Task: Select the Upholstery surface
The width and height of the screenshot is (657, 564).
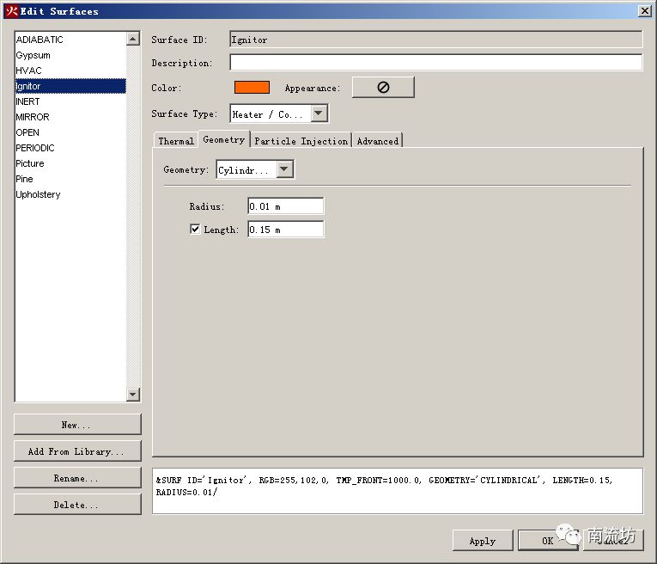Action: click(x=39, y=194)
